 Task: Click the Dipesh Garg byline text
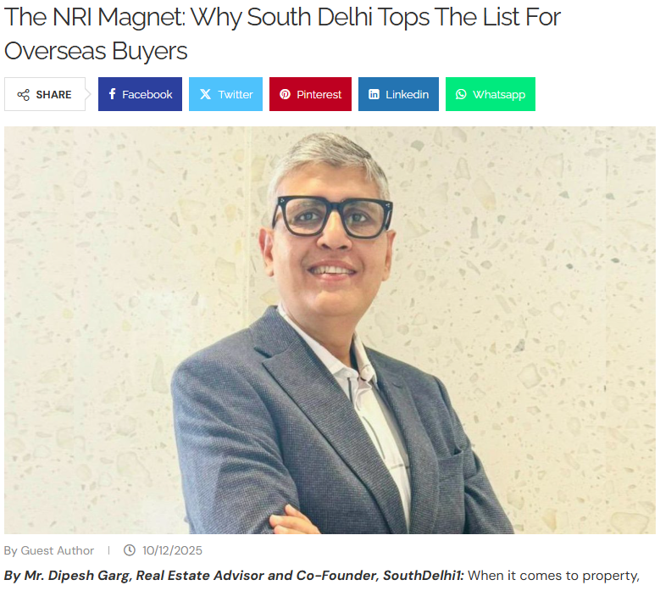(234, 576)
